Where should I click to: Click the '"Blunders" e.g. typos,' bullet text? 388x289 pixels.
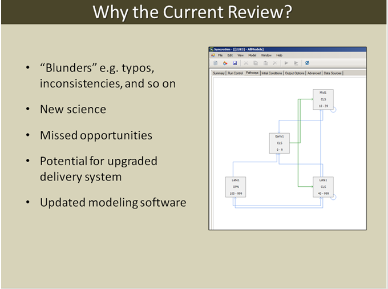pyautogui.click(x=97, y=68)
